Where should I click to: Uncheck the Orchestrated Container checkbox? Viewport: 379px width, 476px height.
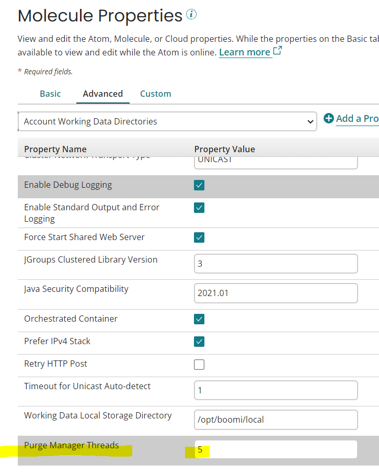pyautogui.click(x=199, y=319)
